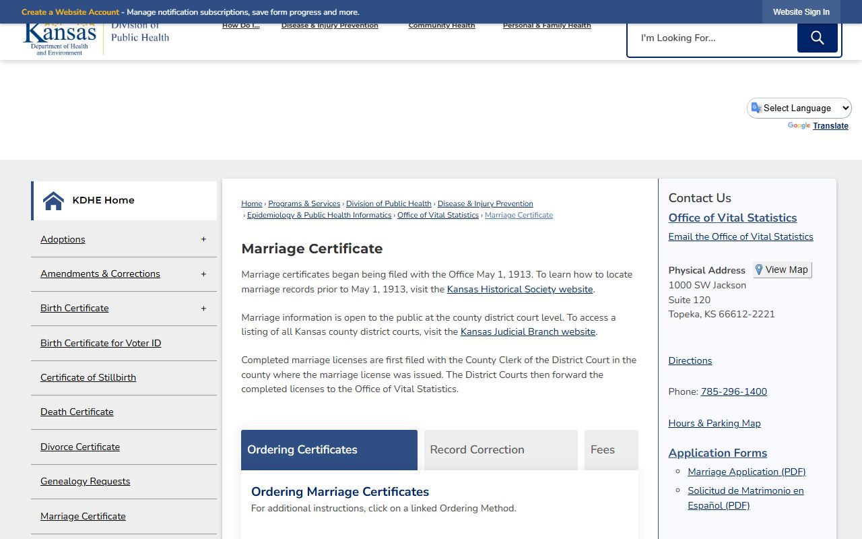This screenshot has width=862, height=539.
Task: Open the Genealogy Requests sidebar link
Action: coord(85,481)
